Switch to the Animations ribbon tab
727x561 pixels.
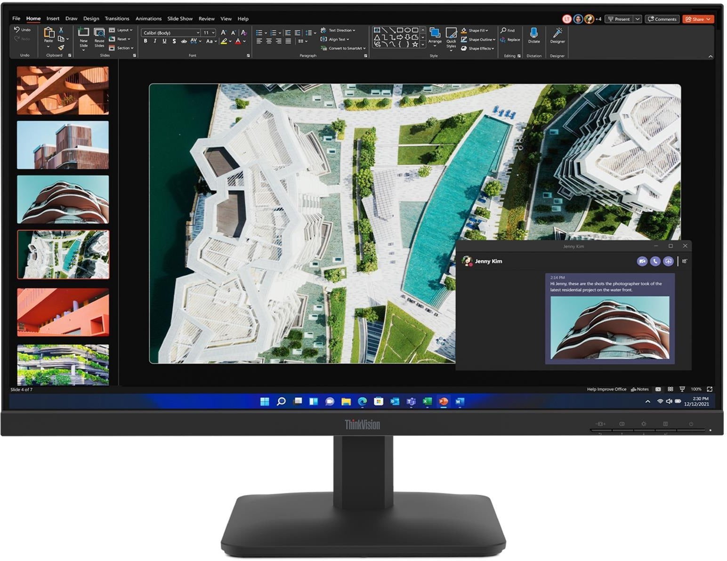click(149, 18)
